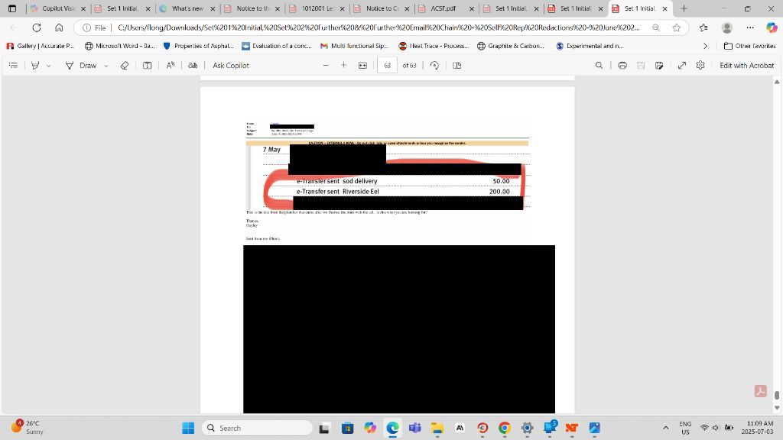This screenshot has height=440, width=783.
Task: Click the Save icon in PDF toolbar
Action: coord(641,66)
